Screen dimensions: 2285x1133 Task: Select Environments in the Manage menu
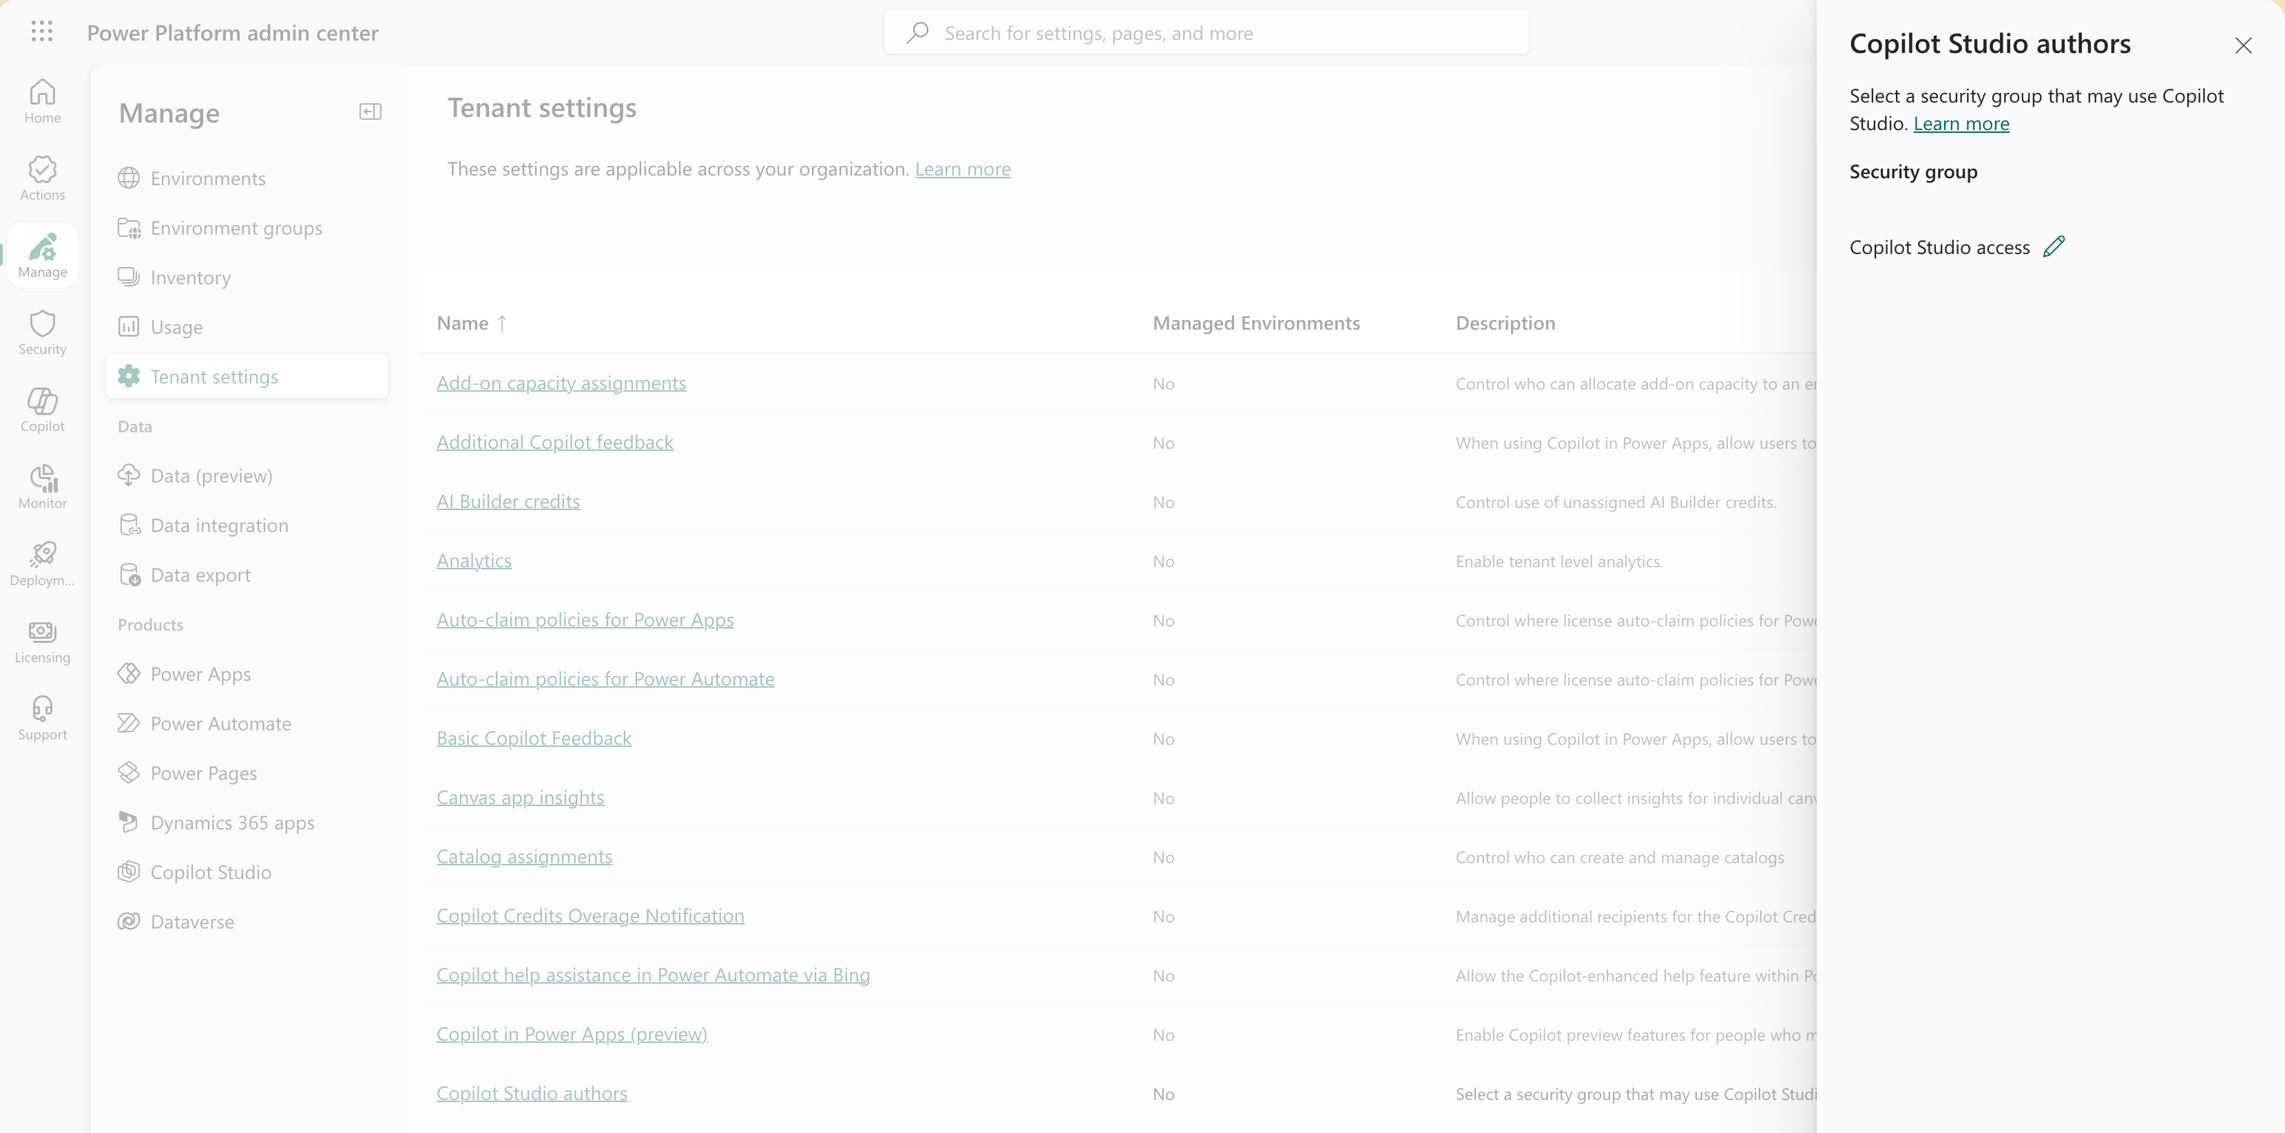pyautogui.click(x=207, y=178)
